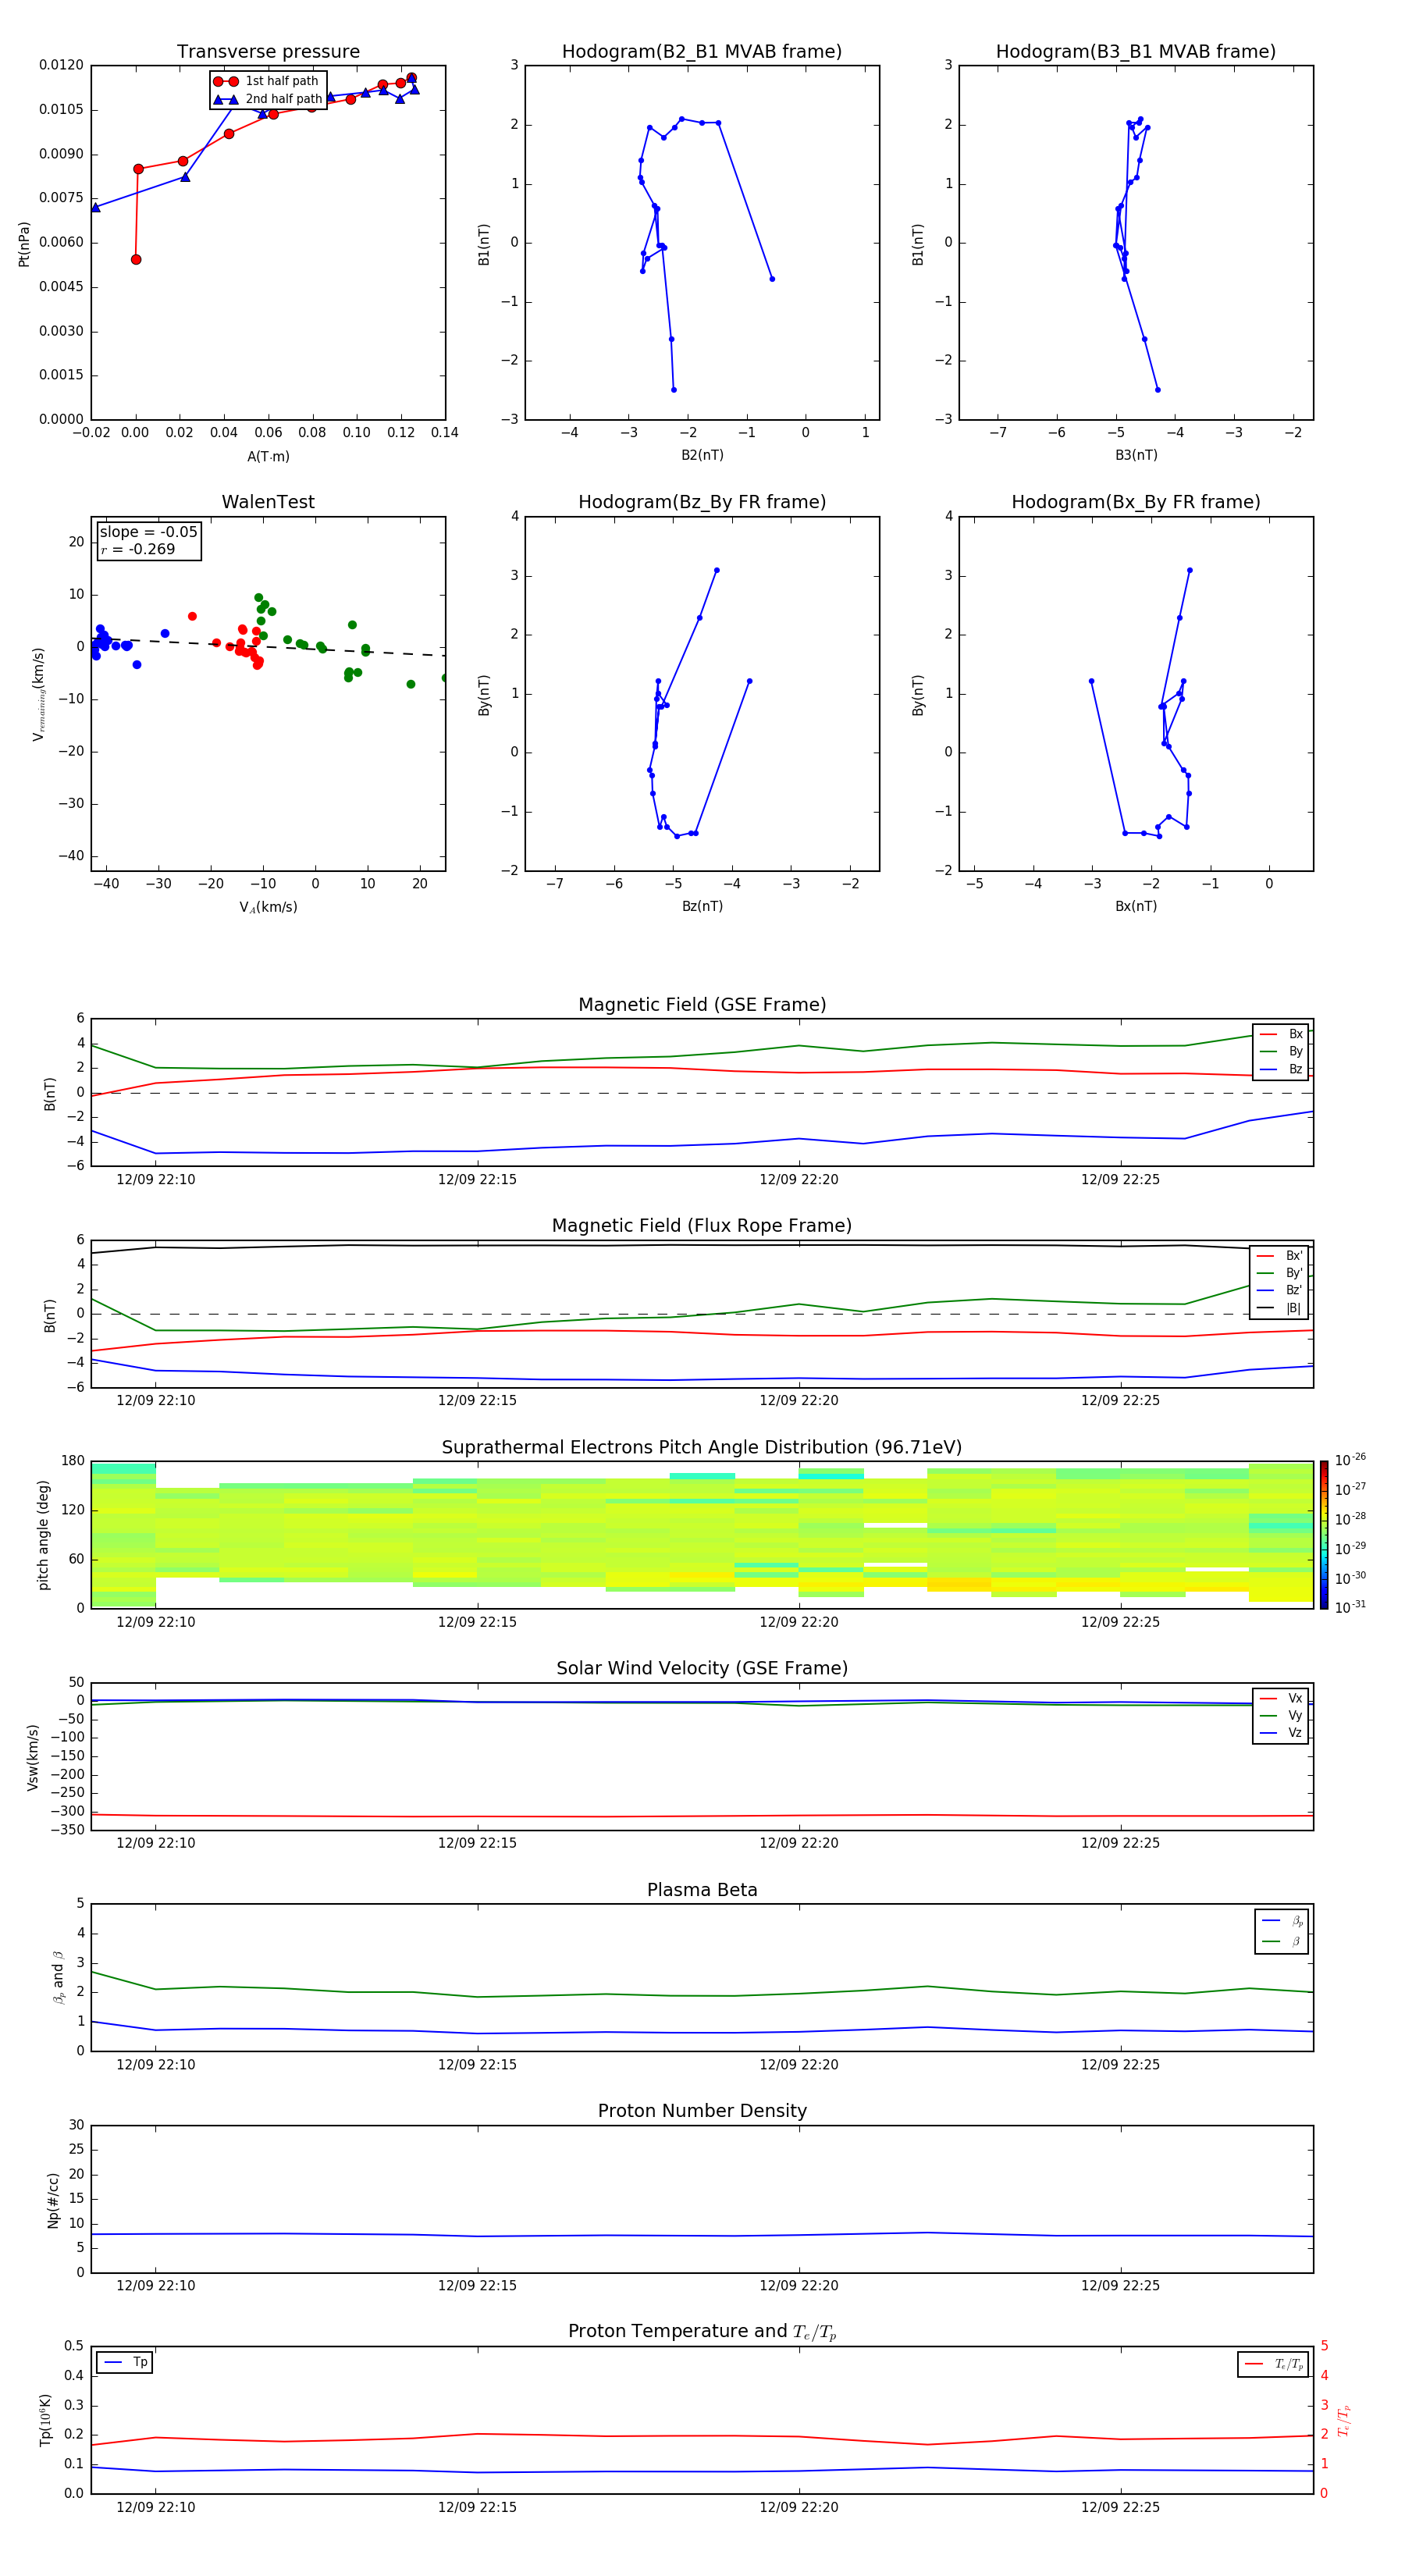Click the 'B3(nT)' axis label
This screenshot has height=2576, width=1405.
pos(1136,455)
